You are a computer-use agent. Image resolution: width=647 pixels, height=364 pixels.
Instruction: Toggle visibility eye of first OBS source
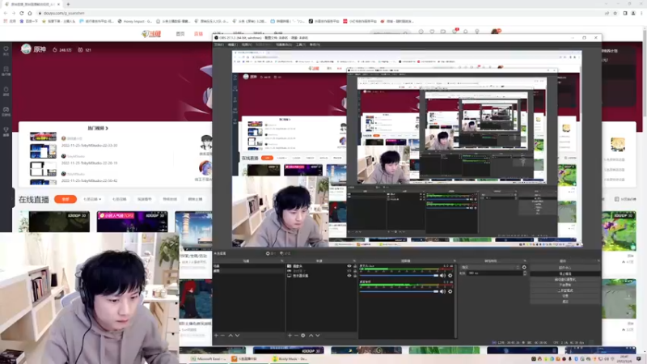[x=349, y=266]
